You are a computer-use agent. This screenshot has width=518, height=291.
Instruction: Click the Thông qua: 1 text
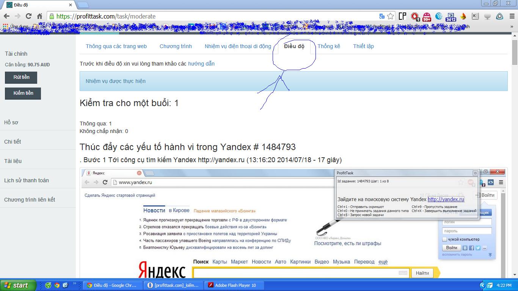point(96,124)
